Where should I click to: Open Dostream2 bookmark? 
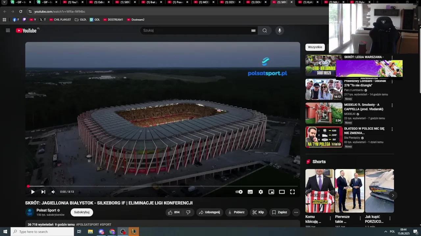pos(136,20)
